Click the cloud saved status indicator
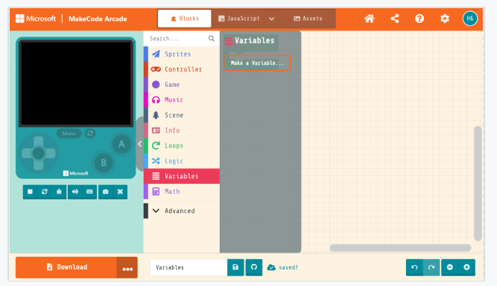The image size is (497, 286). 282,267
